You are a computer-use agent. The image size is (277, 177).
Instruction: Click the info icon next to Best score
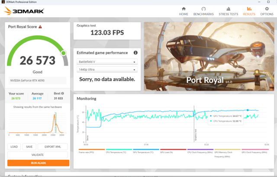point(62,93)
